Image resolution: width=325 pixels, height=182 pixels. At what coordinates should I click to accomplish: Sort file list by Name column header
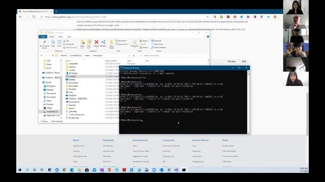68,61
